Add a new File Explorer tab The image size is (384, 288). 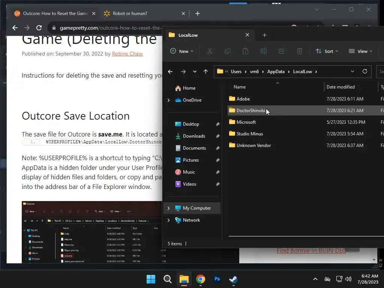(264, 35)
